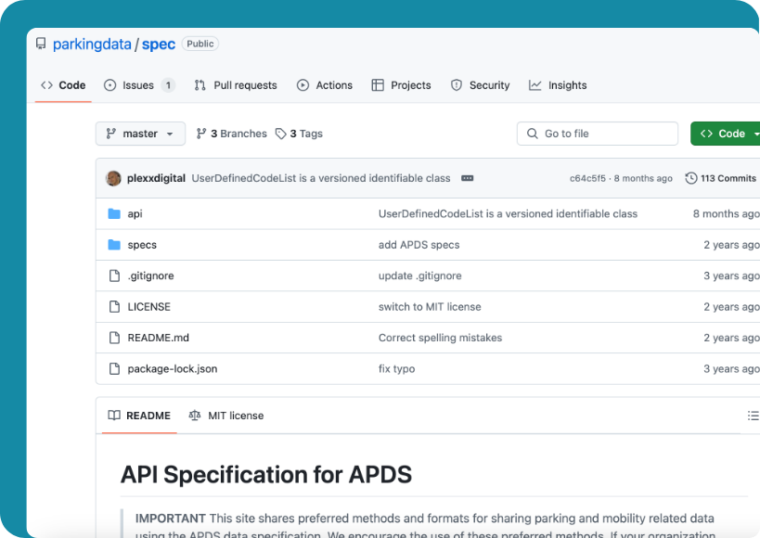The height and width of the screenshot is (538, 760).
Task: Click the repository icon beside parkingdata
Action: 41,44
